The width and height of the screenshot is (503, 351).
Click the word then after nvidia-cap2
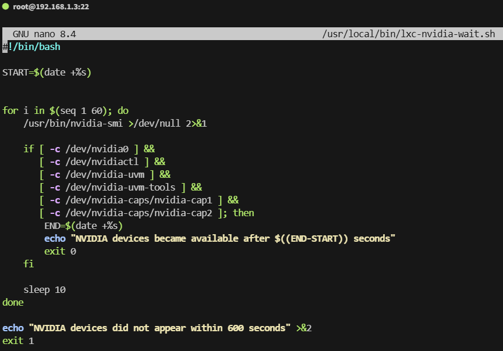(x=243, y=213)
